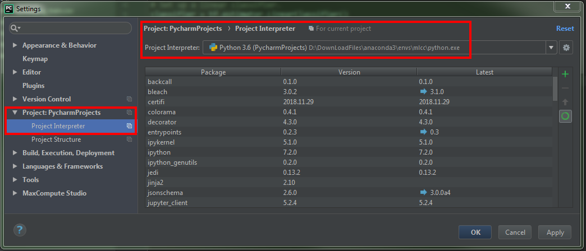Screen dimensions: 586x251
Task: Open the Plugins settings page
Action: point(33,85)
